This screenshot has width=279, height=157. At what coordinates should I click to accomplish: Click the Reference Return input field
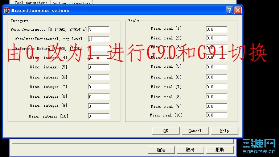pos(99,48)
